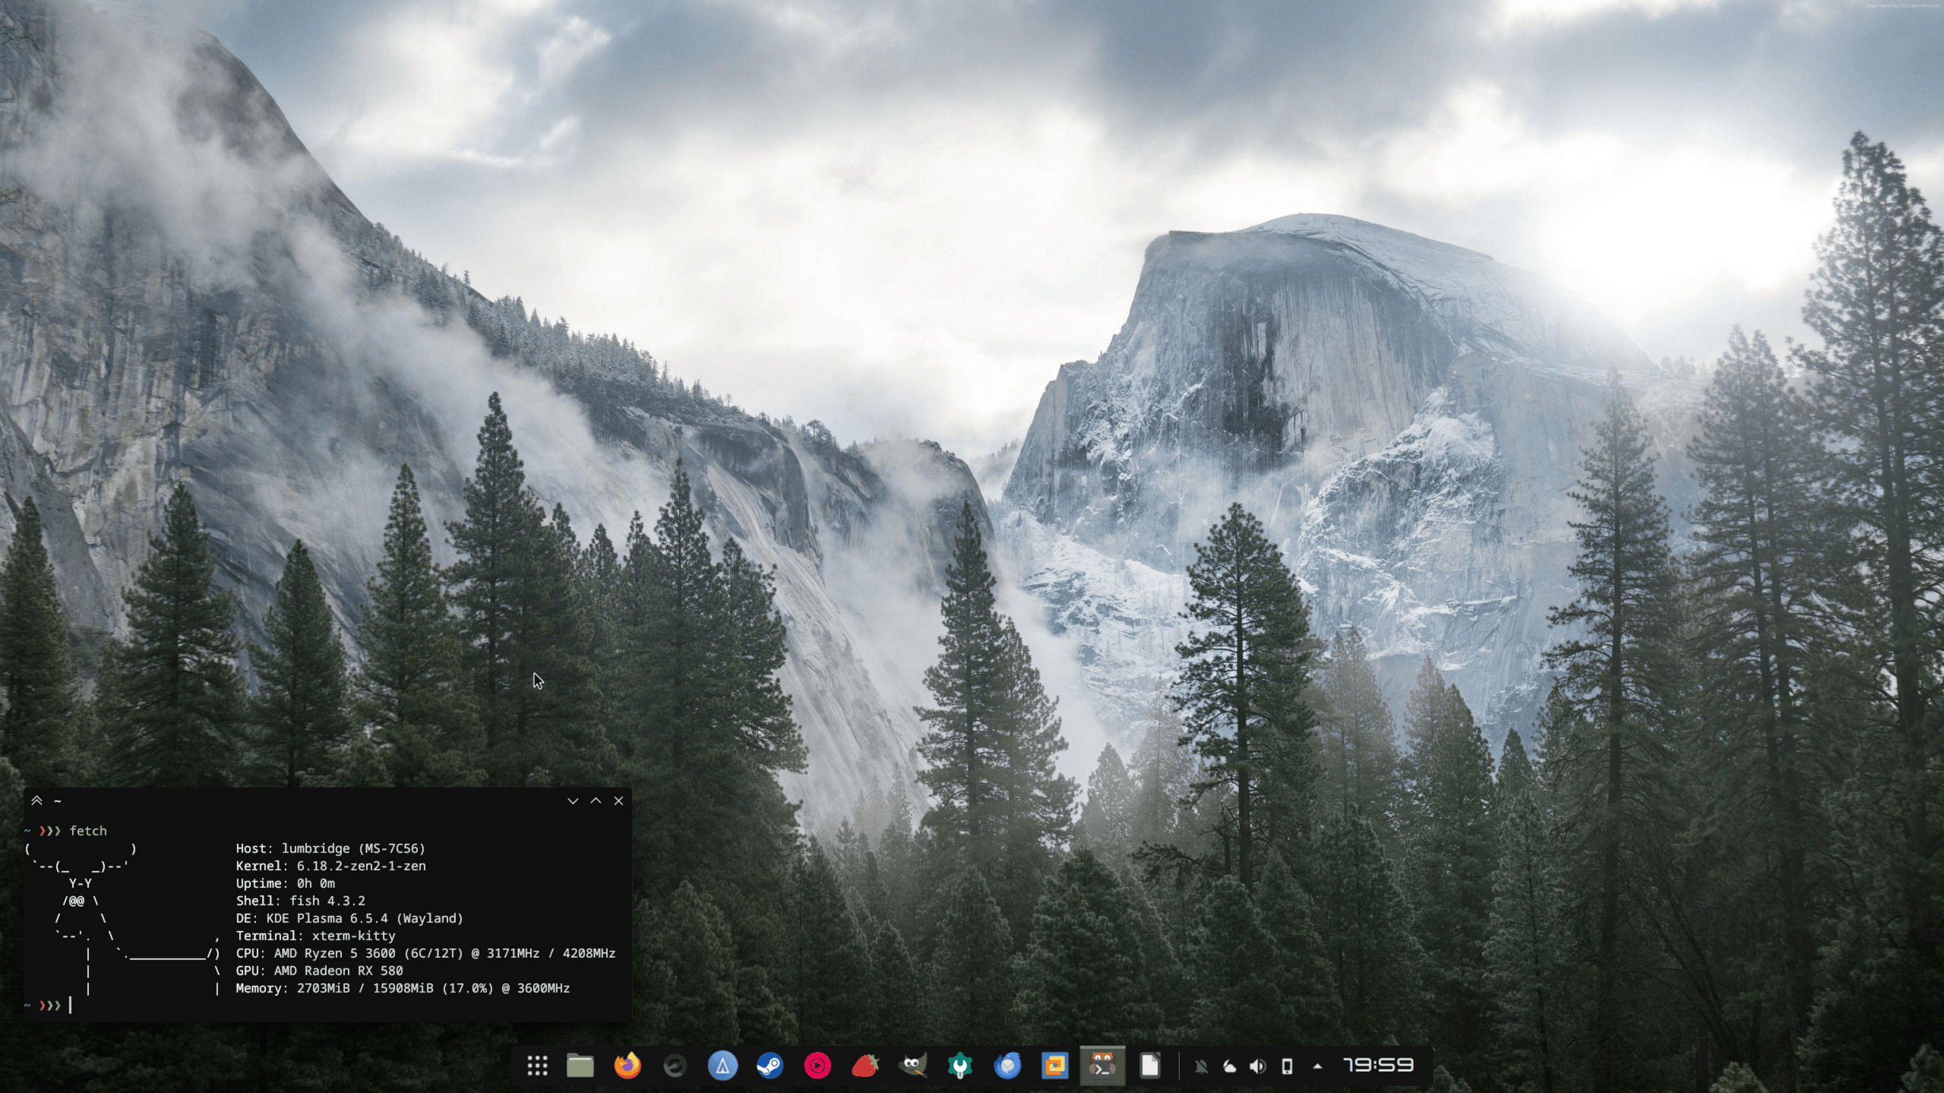
Task: Open the blank document app in dock
Action: [1149, 1066]
